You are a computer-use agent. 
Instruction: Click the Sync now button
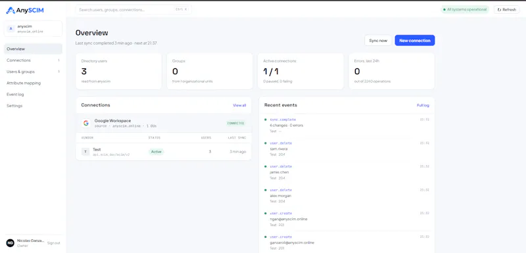pos(378,41)
